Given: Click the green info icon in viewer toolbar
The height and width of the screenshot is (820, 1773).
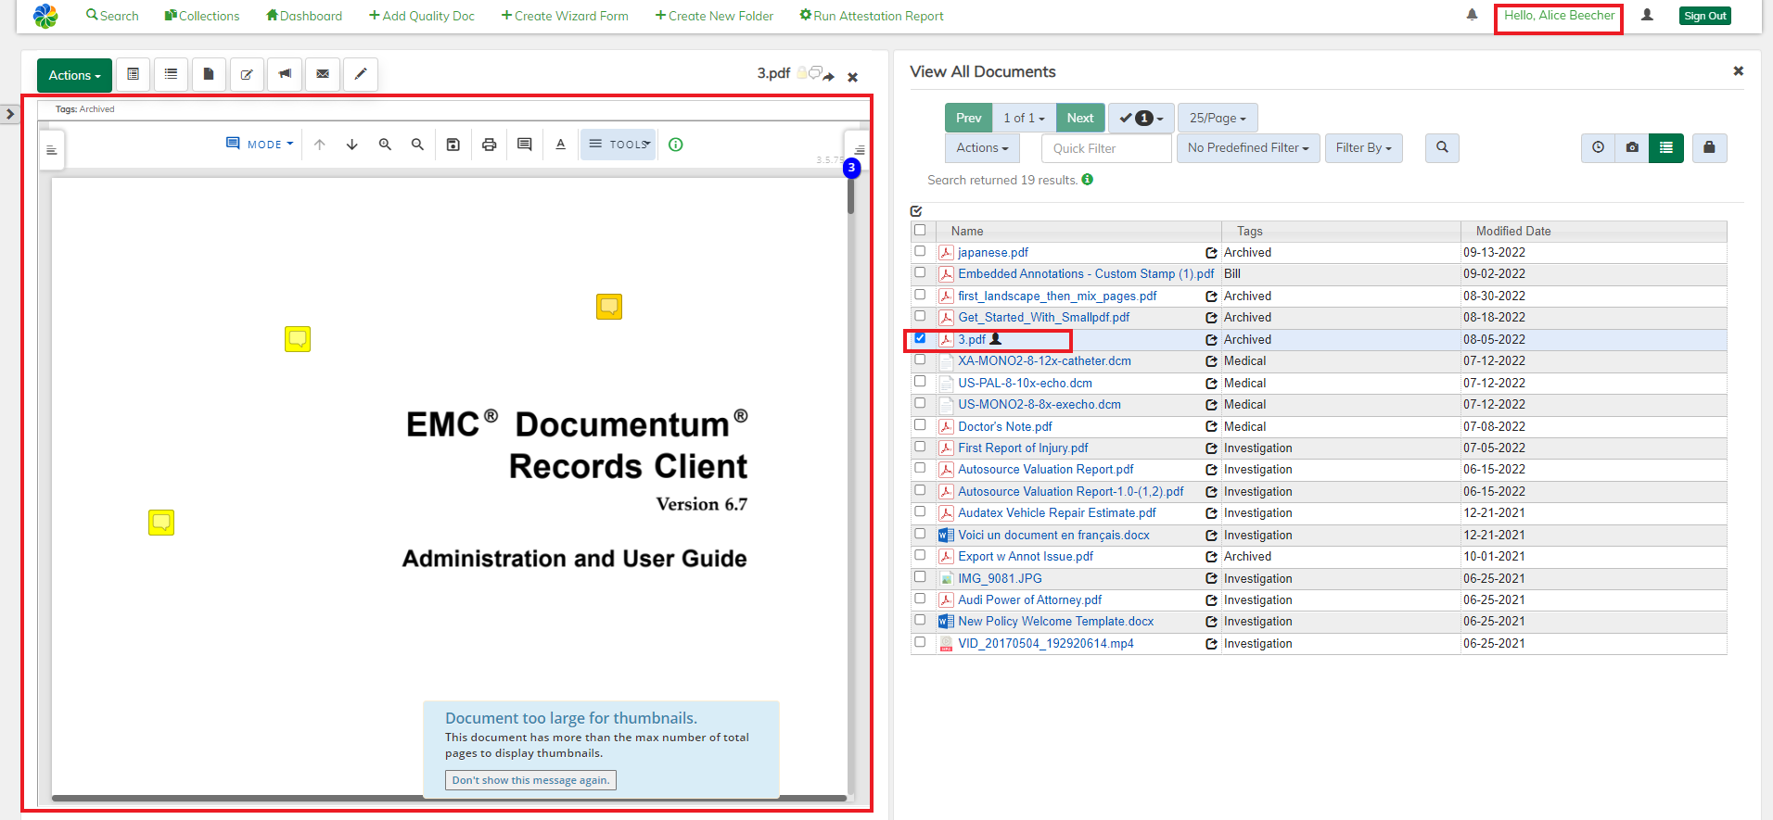Looking at the screenshot, I should (x=676, y=145).
